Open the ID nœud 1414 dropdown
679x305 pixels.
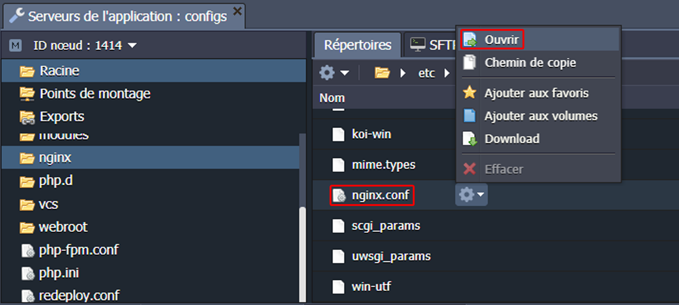(132, 46)
